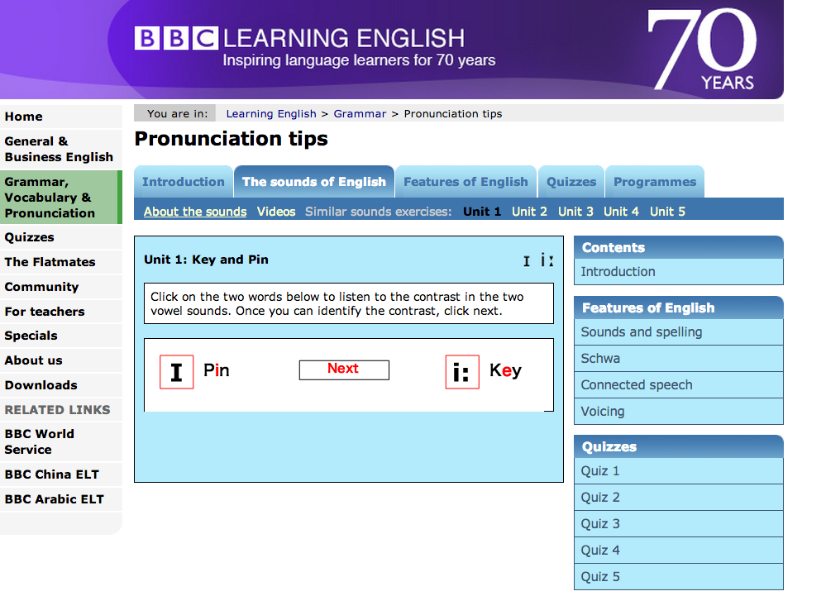Open Sounds and spelling link
Image resolution: width=826 pixels, height=596 pixels.
click(679, 332)
